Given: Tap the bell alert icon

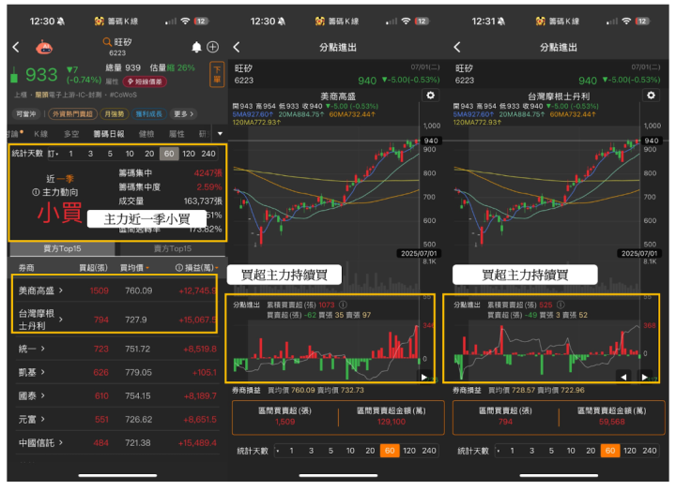Looking at the screenshot, I should pyautogui.click(x=196, y=47).
